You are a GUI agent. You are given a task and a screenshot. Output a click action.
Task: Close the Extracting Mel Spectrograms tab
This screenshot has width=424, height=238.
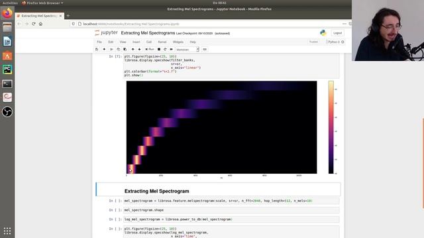(x=60, y=16)
